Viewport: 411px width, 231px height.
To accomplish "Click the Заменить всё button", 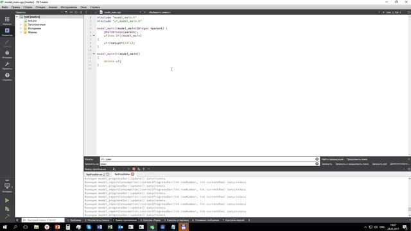I will 380,164.
